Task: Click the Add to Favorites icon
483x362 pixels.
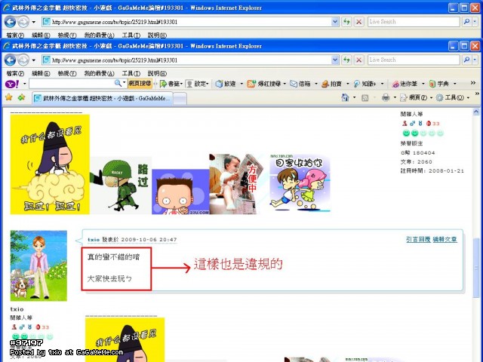Action: tap(20, 97)
